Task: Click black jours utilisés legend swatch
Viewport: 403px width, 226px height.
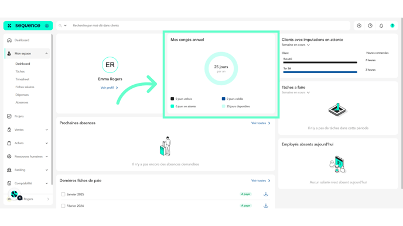Action: click(172, 99)
